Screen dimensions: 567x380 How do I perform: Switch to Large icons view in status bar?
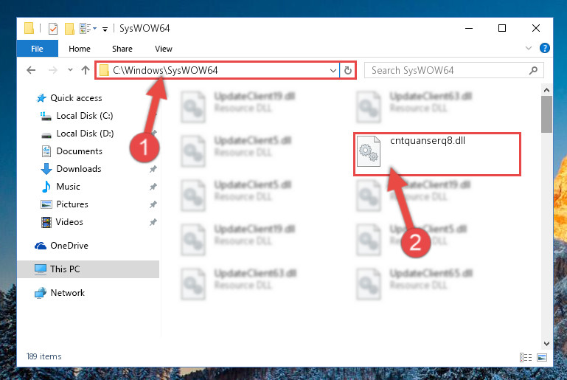point(542,358)
